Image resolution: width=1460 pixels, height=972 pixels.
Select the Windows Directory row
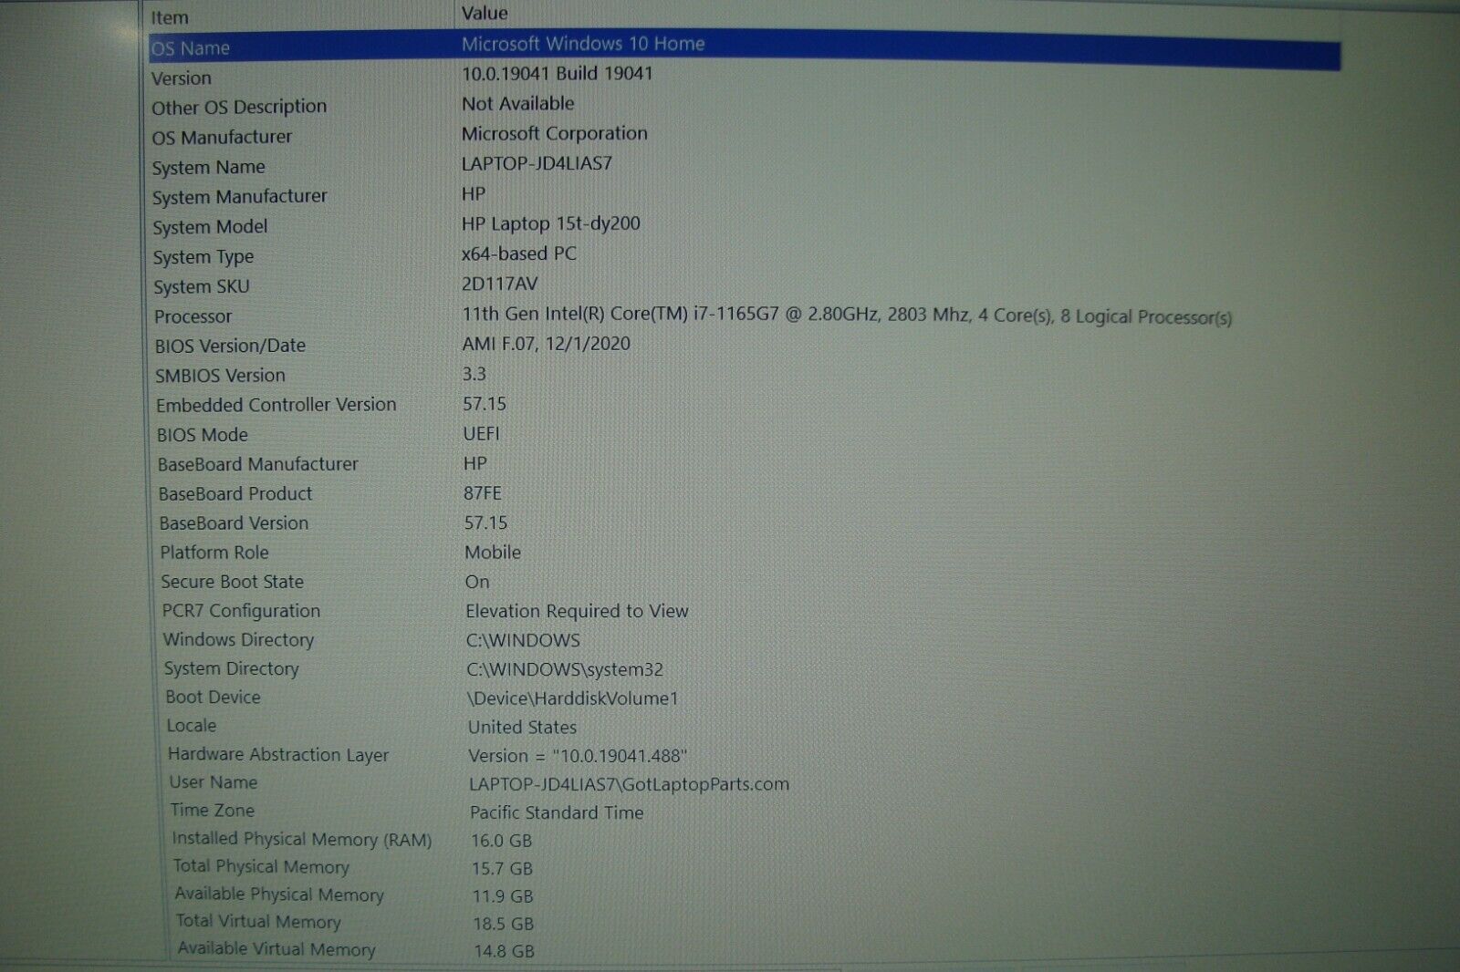(x=239, y=640)
